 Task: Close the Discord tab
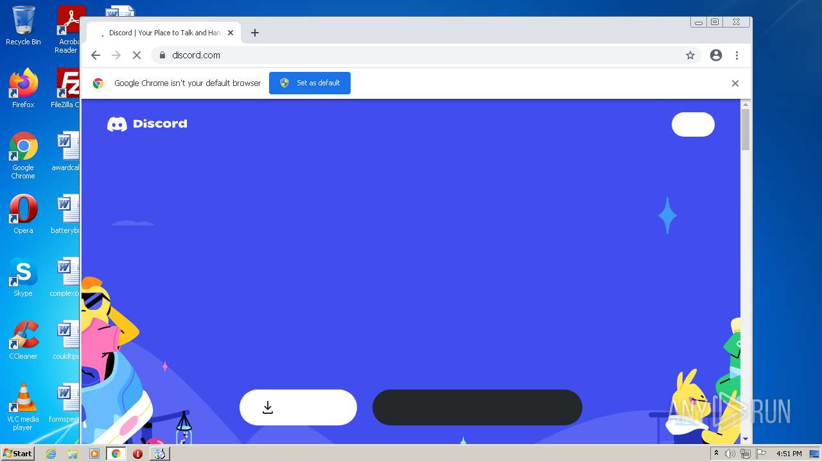tap(231, 33)
